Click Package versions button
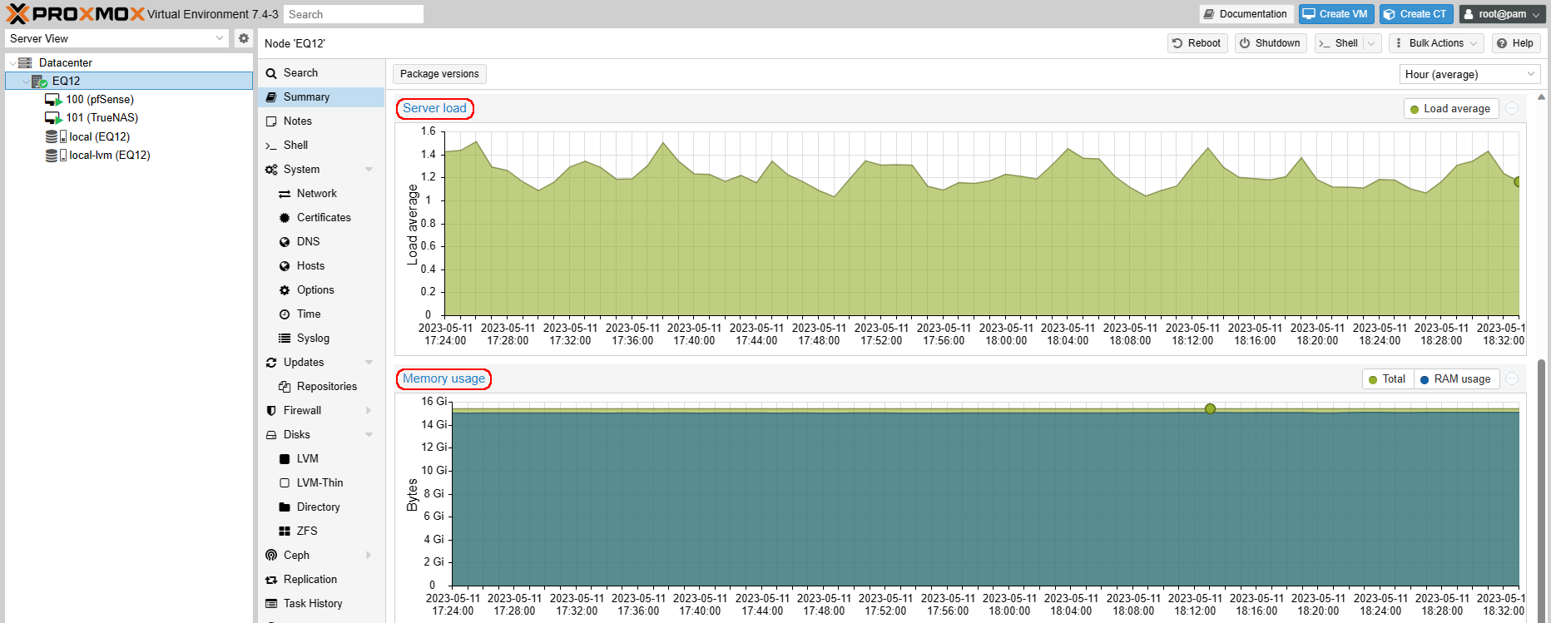This screenshot has width=1551, height=623. (439, 74)
